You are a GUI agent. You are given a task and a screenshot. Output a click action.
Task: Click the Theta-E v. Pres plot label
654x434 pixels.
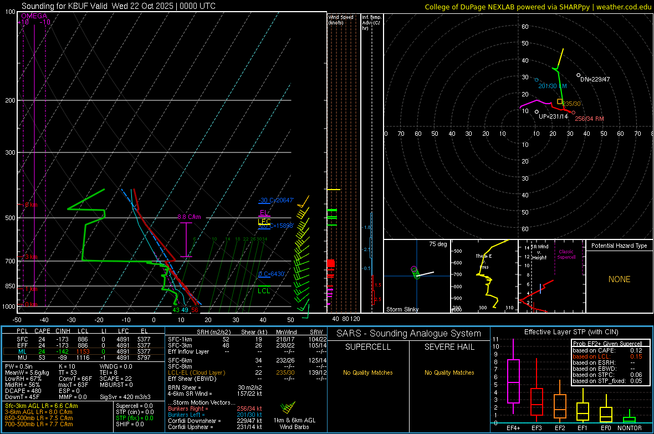484,261
